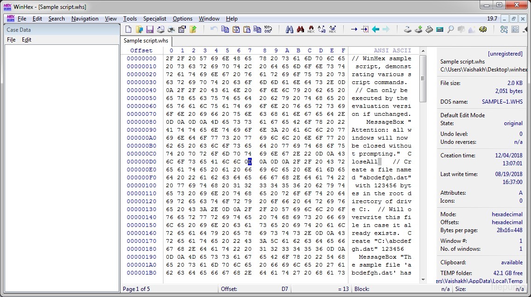Click the Copy Block icon
This screenshot has width=531, height=297.
coord(225,29)
